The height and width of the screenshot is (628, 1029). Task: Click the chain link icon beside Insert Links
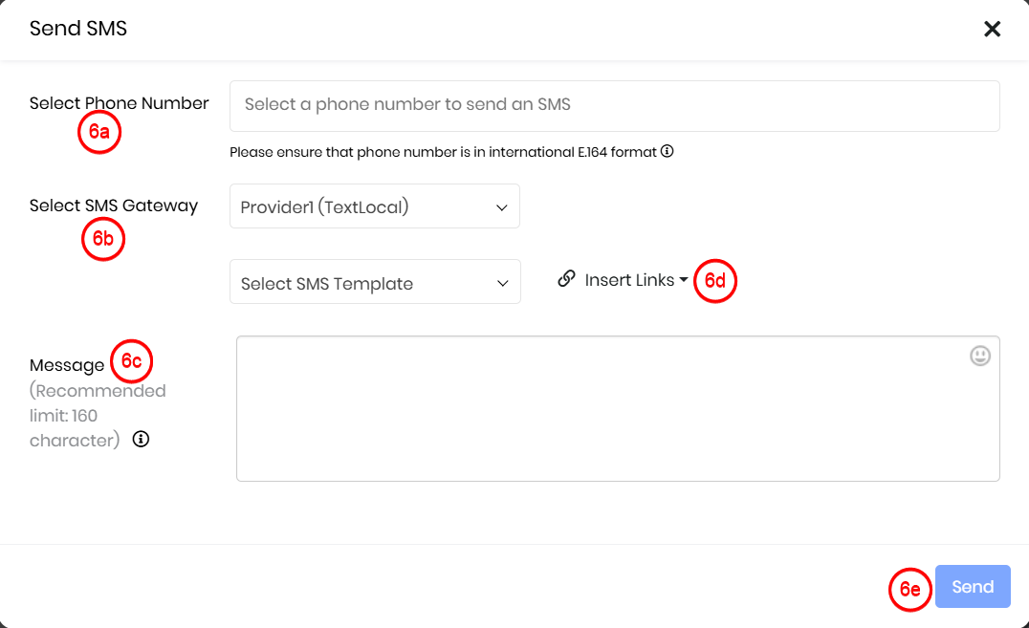(566, 279)
